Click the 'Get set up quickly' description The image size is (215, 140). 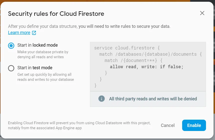pyautogui.click(x=46, y=77)
